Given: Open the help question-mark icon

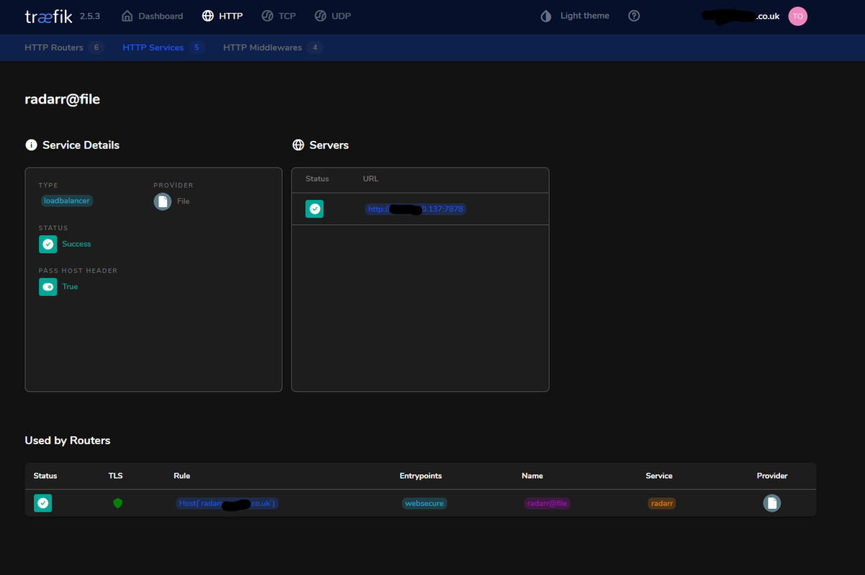Looking at the screenshot, I should point(634,16).
